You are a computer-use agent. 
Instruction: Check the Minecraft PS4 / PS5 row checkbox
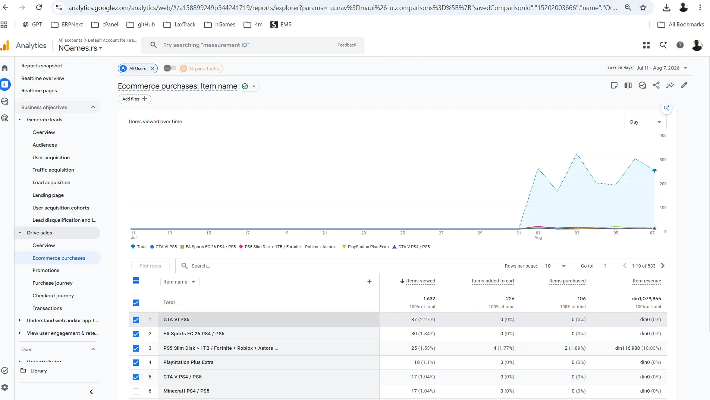pyautogui.click(x=136, y=391)
